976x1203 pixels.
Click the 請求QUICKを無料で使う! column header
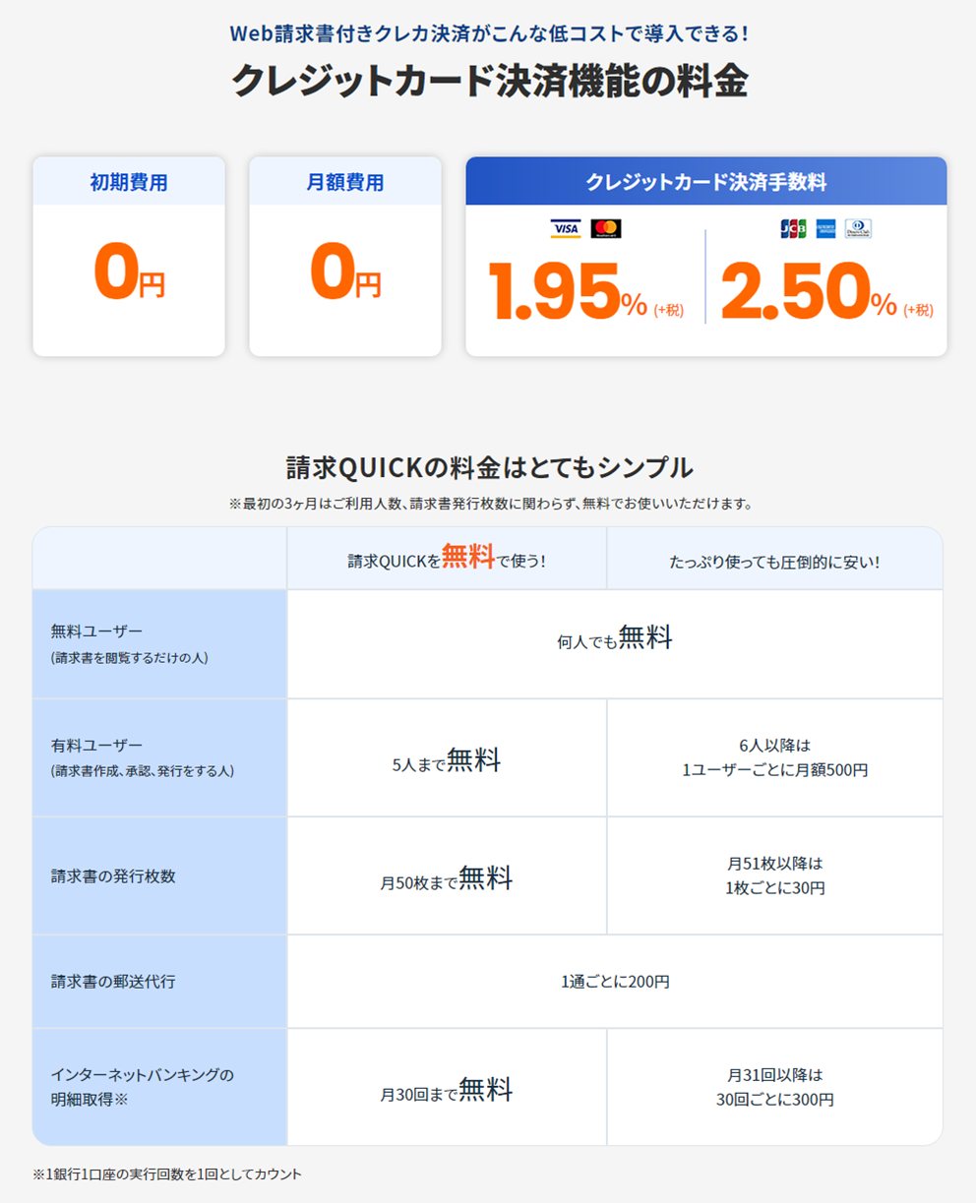[447, 559]
